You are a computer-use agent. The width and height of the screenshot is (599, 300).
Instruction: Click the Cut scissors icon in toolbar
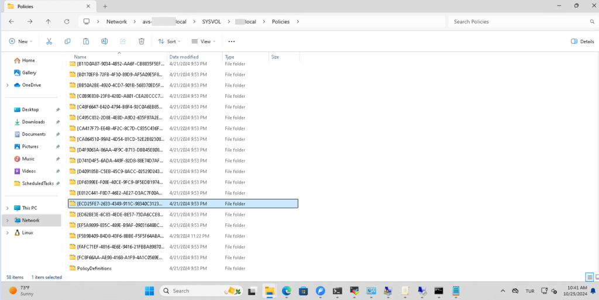click(49, 42)
